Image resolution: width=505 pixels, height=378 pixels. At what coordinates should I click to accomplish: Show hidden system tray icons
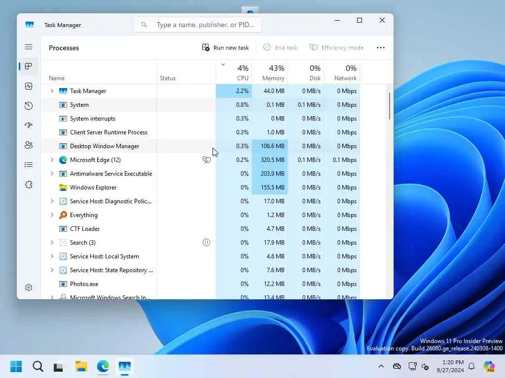381,366
